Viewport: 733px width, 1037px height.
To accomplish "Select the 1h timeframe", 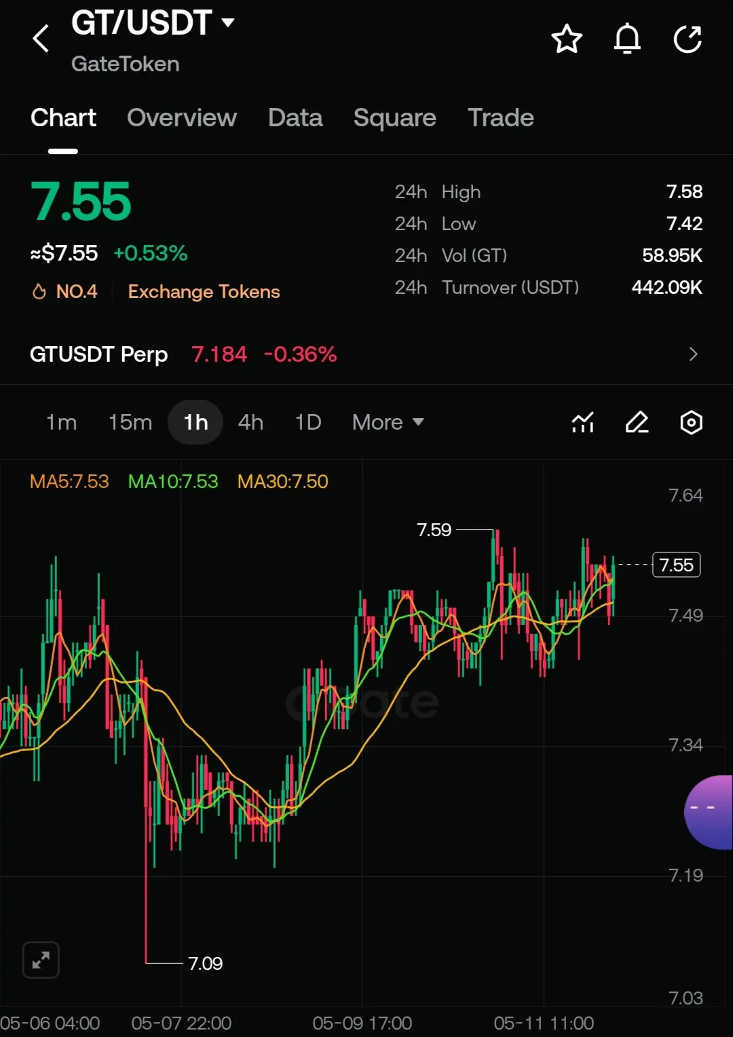I will coord(195,422).
